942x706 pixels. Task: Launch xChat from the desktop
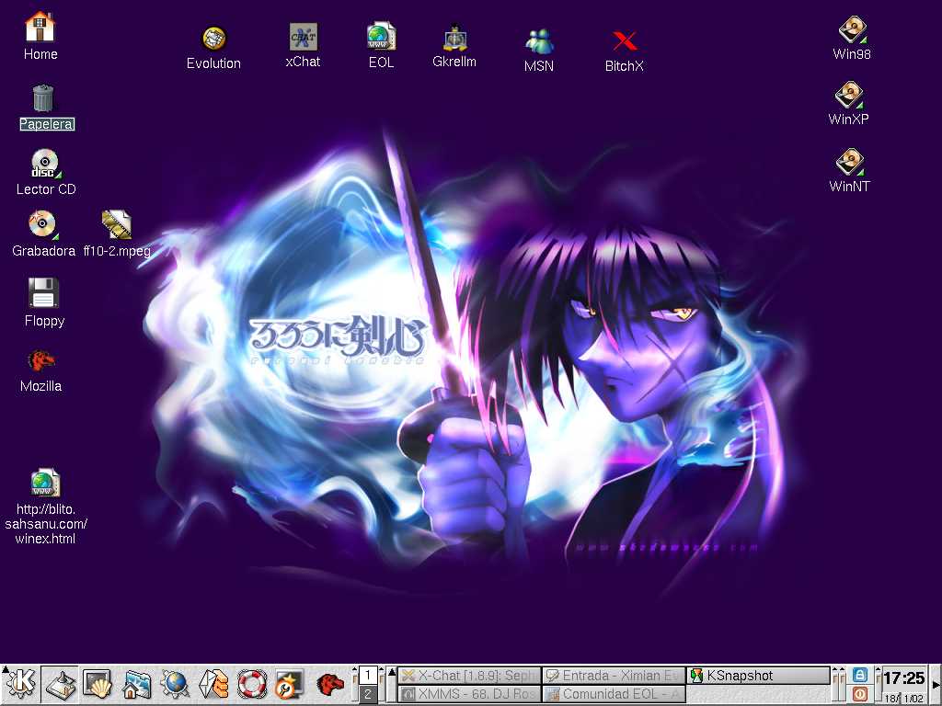303,37
